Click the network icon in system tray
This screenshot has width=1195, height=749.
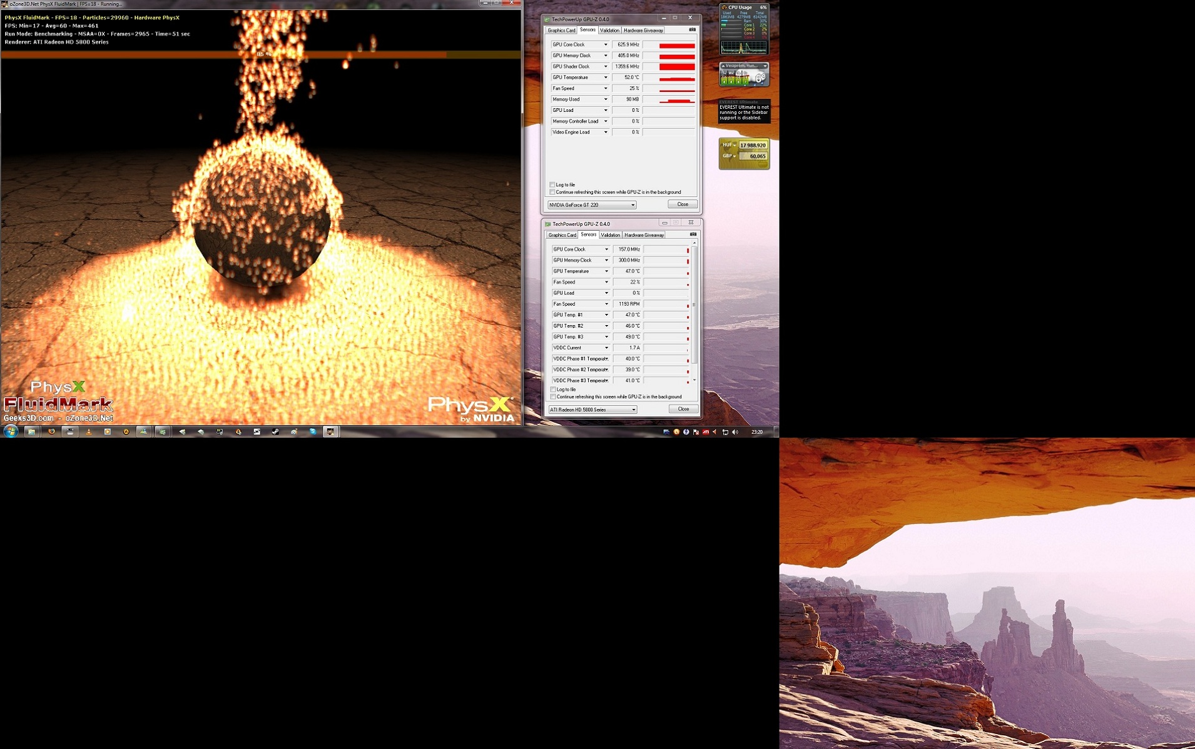click(725, 431)
